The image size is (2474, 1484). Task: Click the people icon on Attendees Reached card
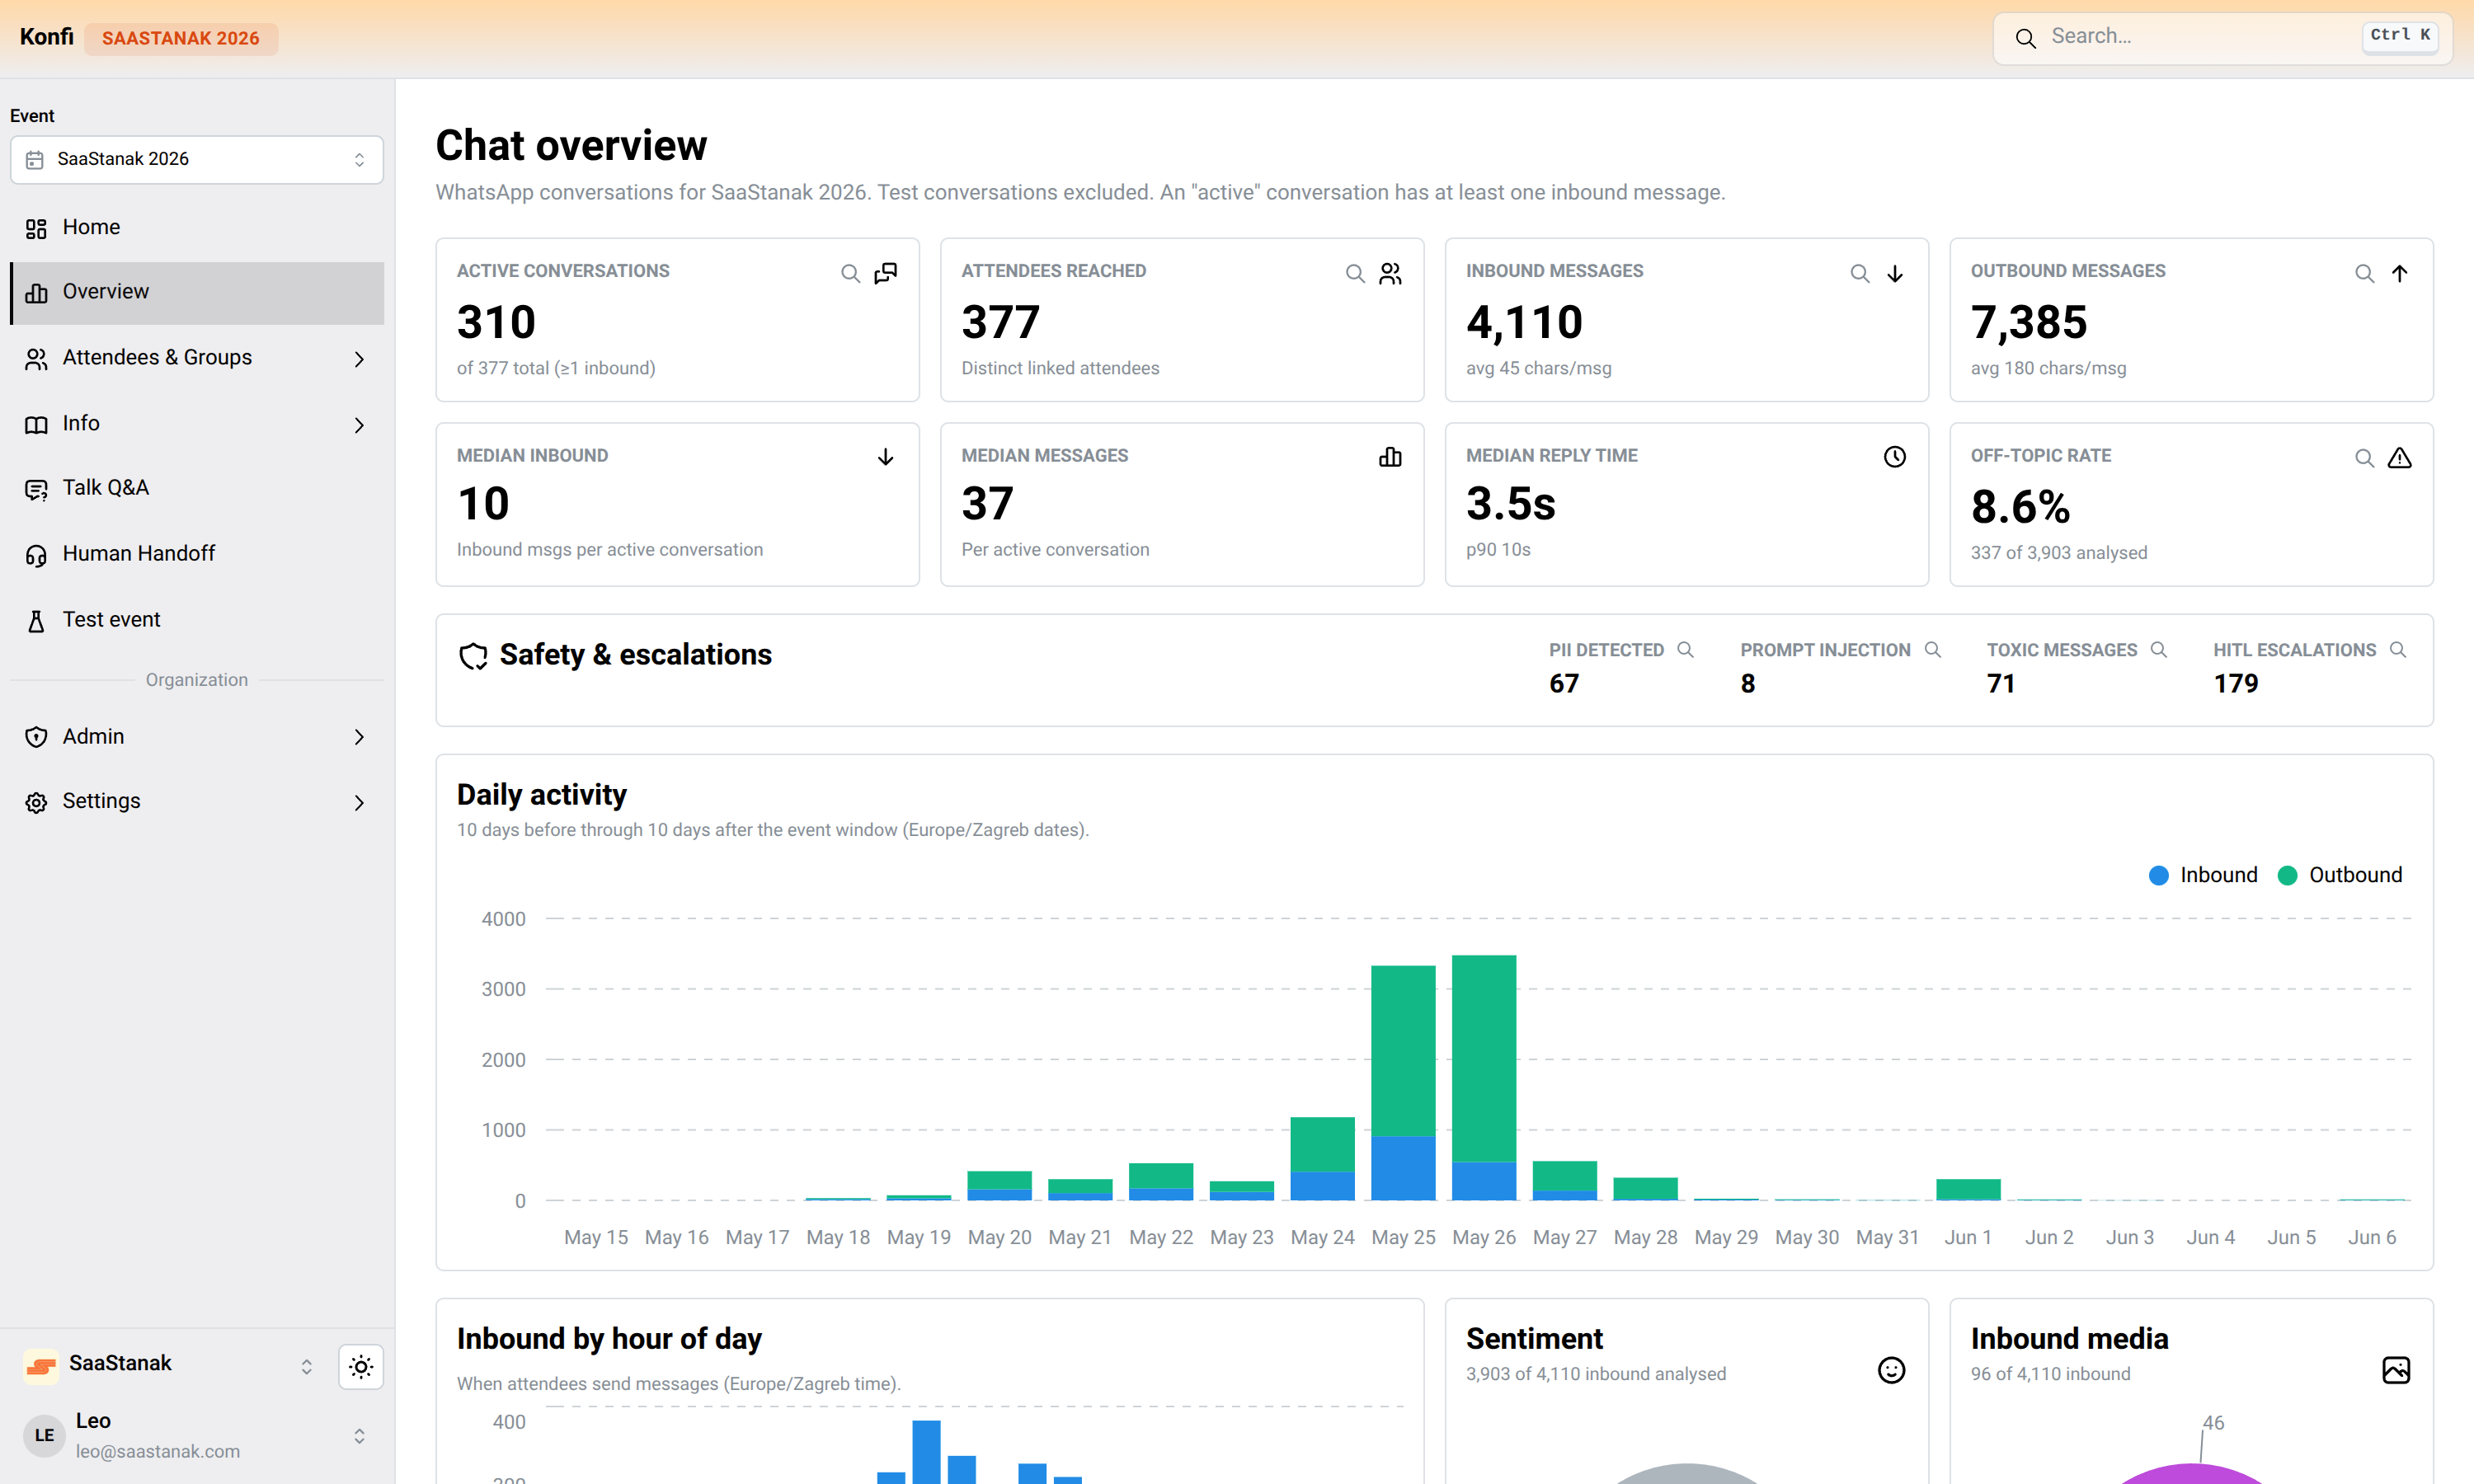click(1390, 273)
